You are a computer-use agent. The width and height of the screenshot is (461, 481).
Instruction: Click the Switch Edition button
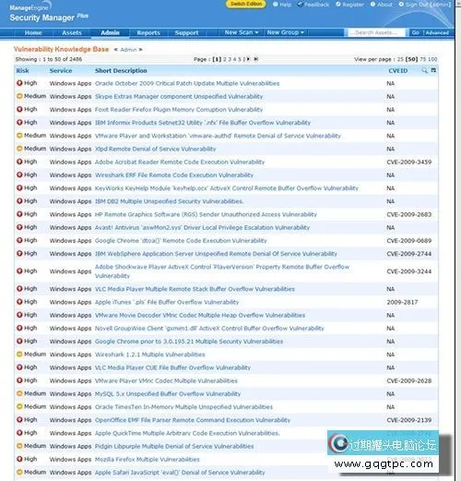click(246, 4)
